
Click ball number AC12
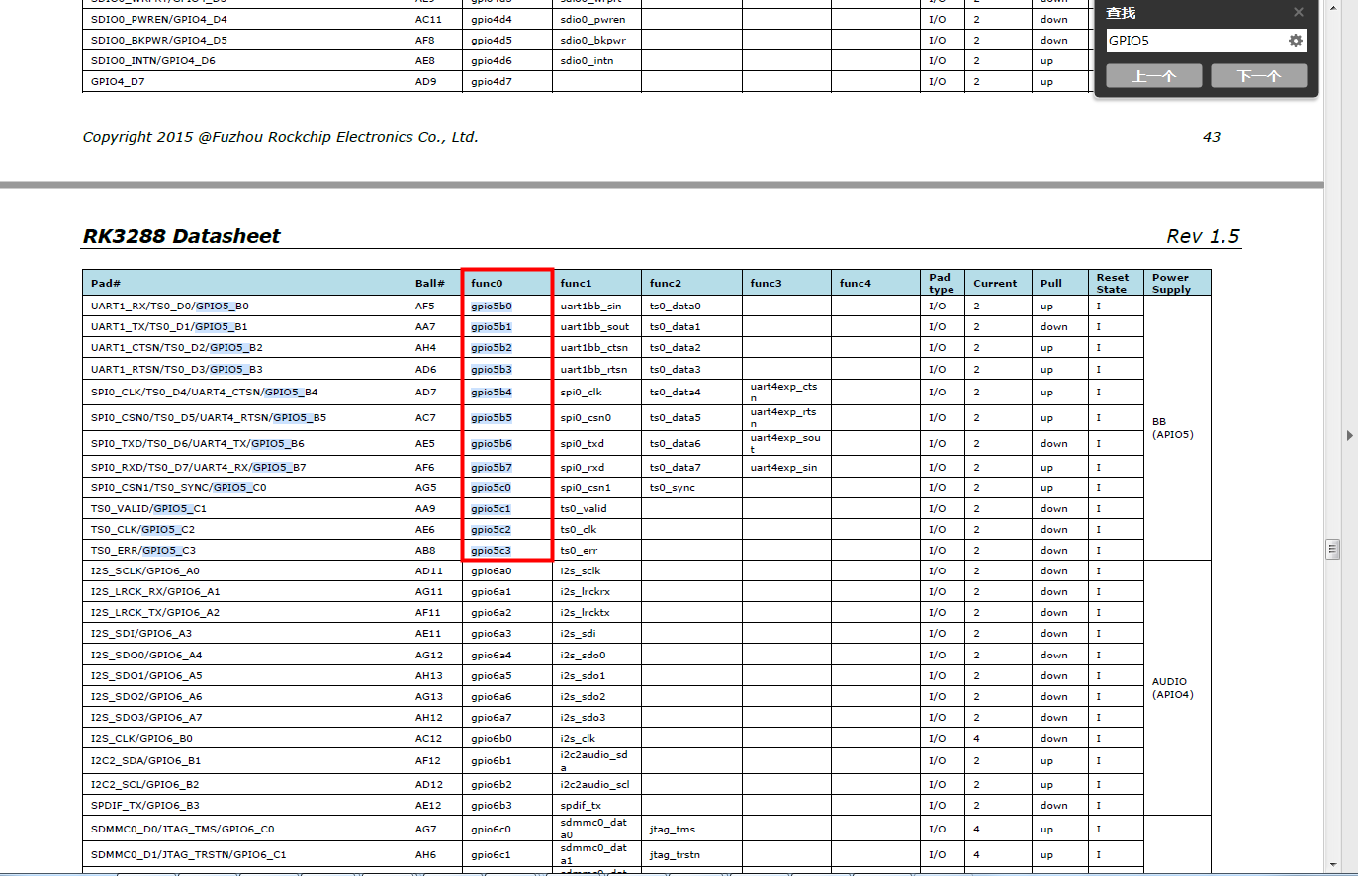[x=429, y=739]
